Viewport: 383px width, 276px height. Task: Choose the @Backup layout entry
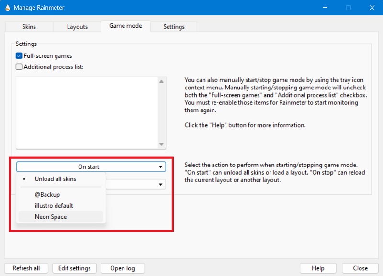pos(47,195)
